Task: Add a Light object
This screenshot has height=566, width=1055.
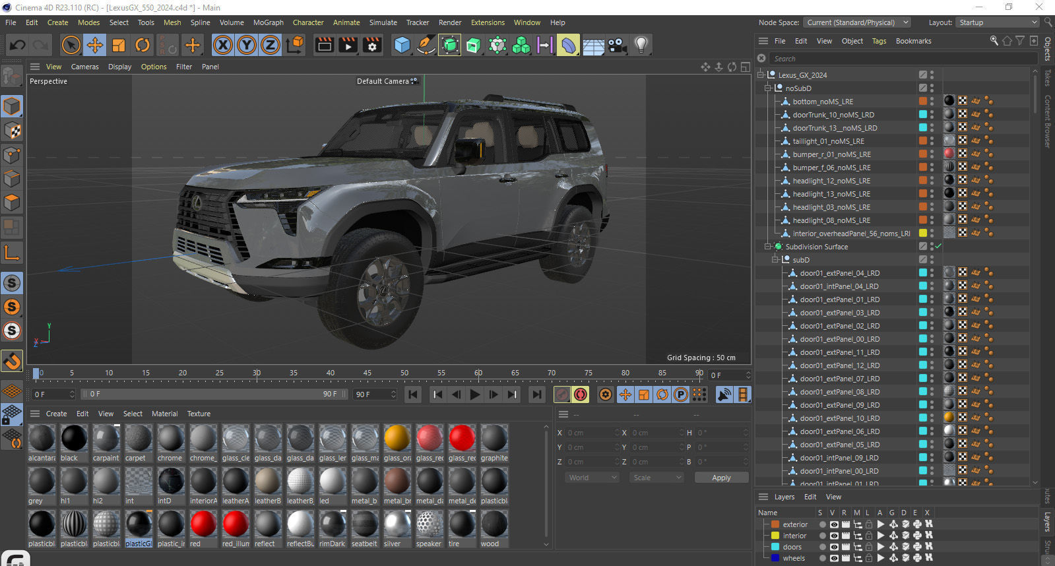Action: 641,45
